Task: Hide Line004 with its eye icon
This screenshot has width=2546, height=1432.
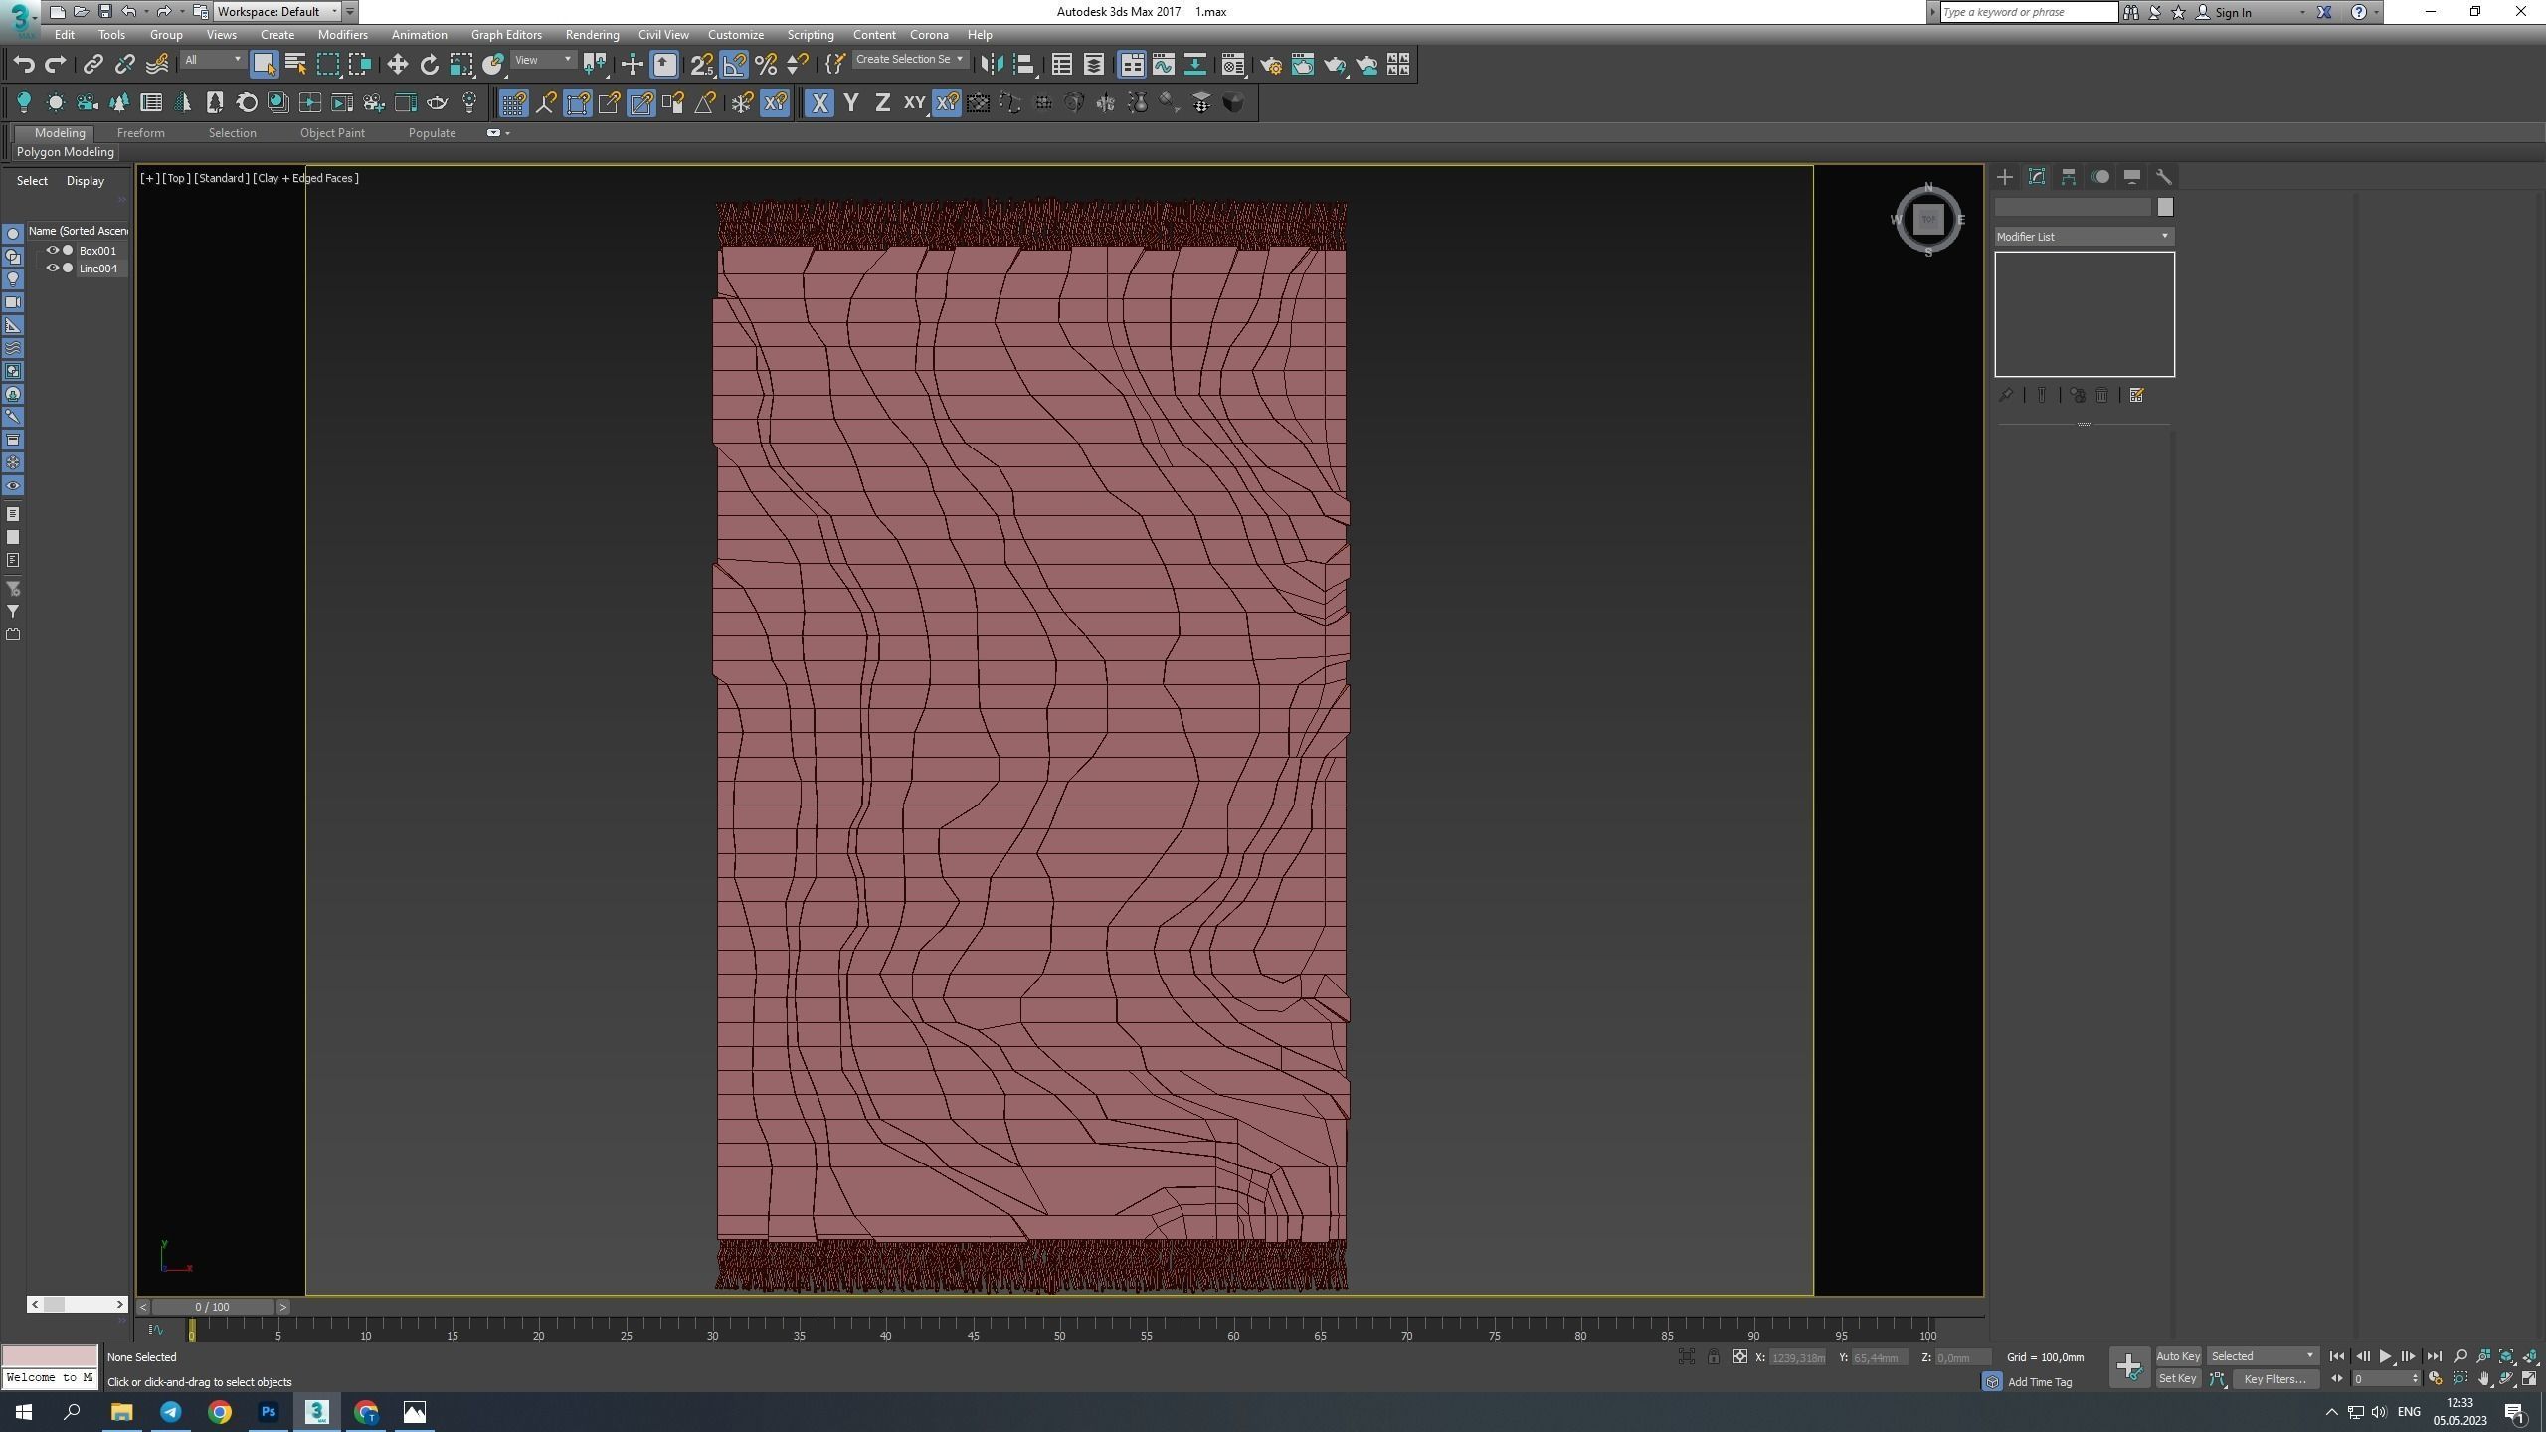Action: [53, 268]
